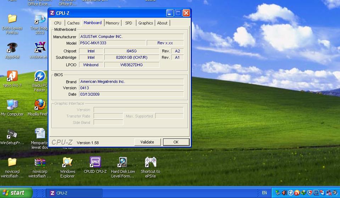Switch to the Memory tab

(112, 23)
